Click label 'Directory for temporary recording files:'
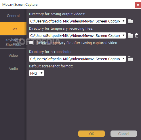Screen dimensions: 141x140 (61, 29)
